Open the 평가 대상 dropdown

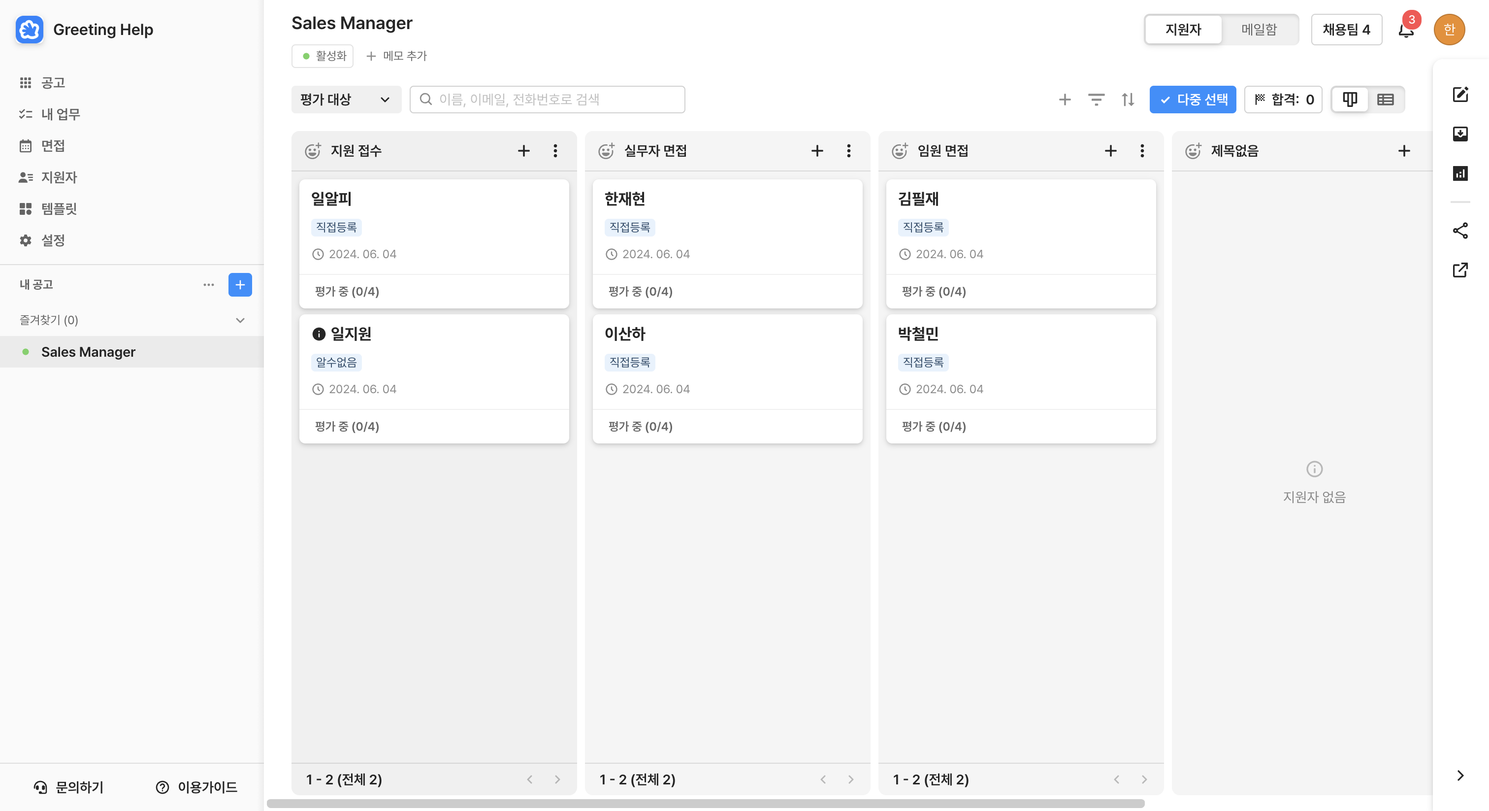click(346, 100)
